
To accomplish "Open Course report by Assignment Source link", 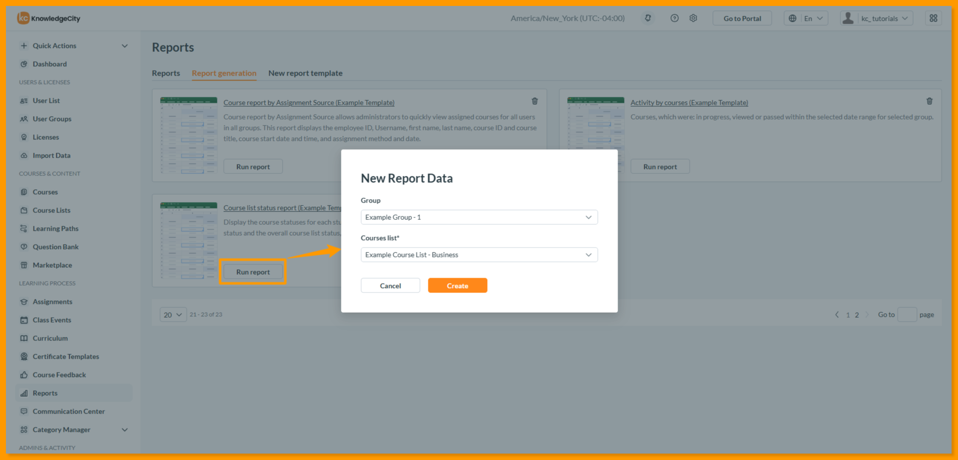I will [x=309, y=102].
